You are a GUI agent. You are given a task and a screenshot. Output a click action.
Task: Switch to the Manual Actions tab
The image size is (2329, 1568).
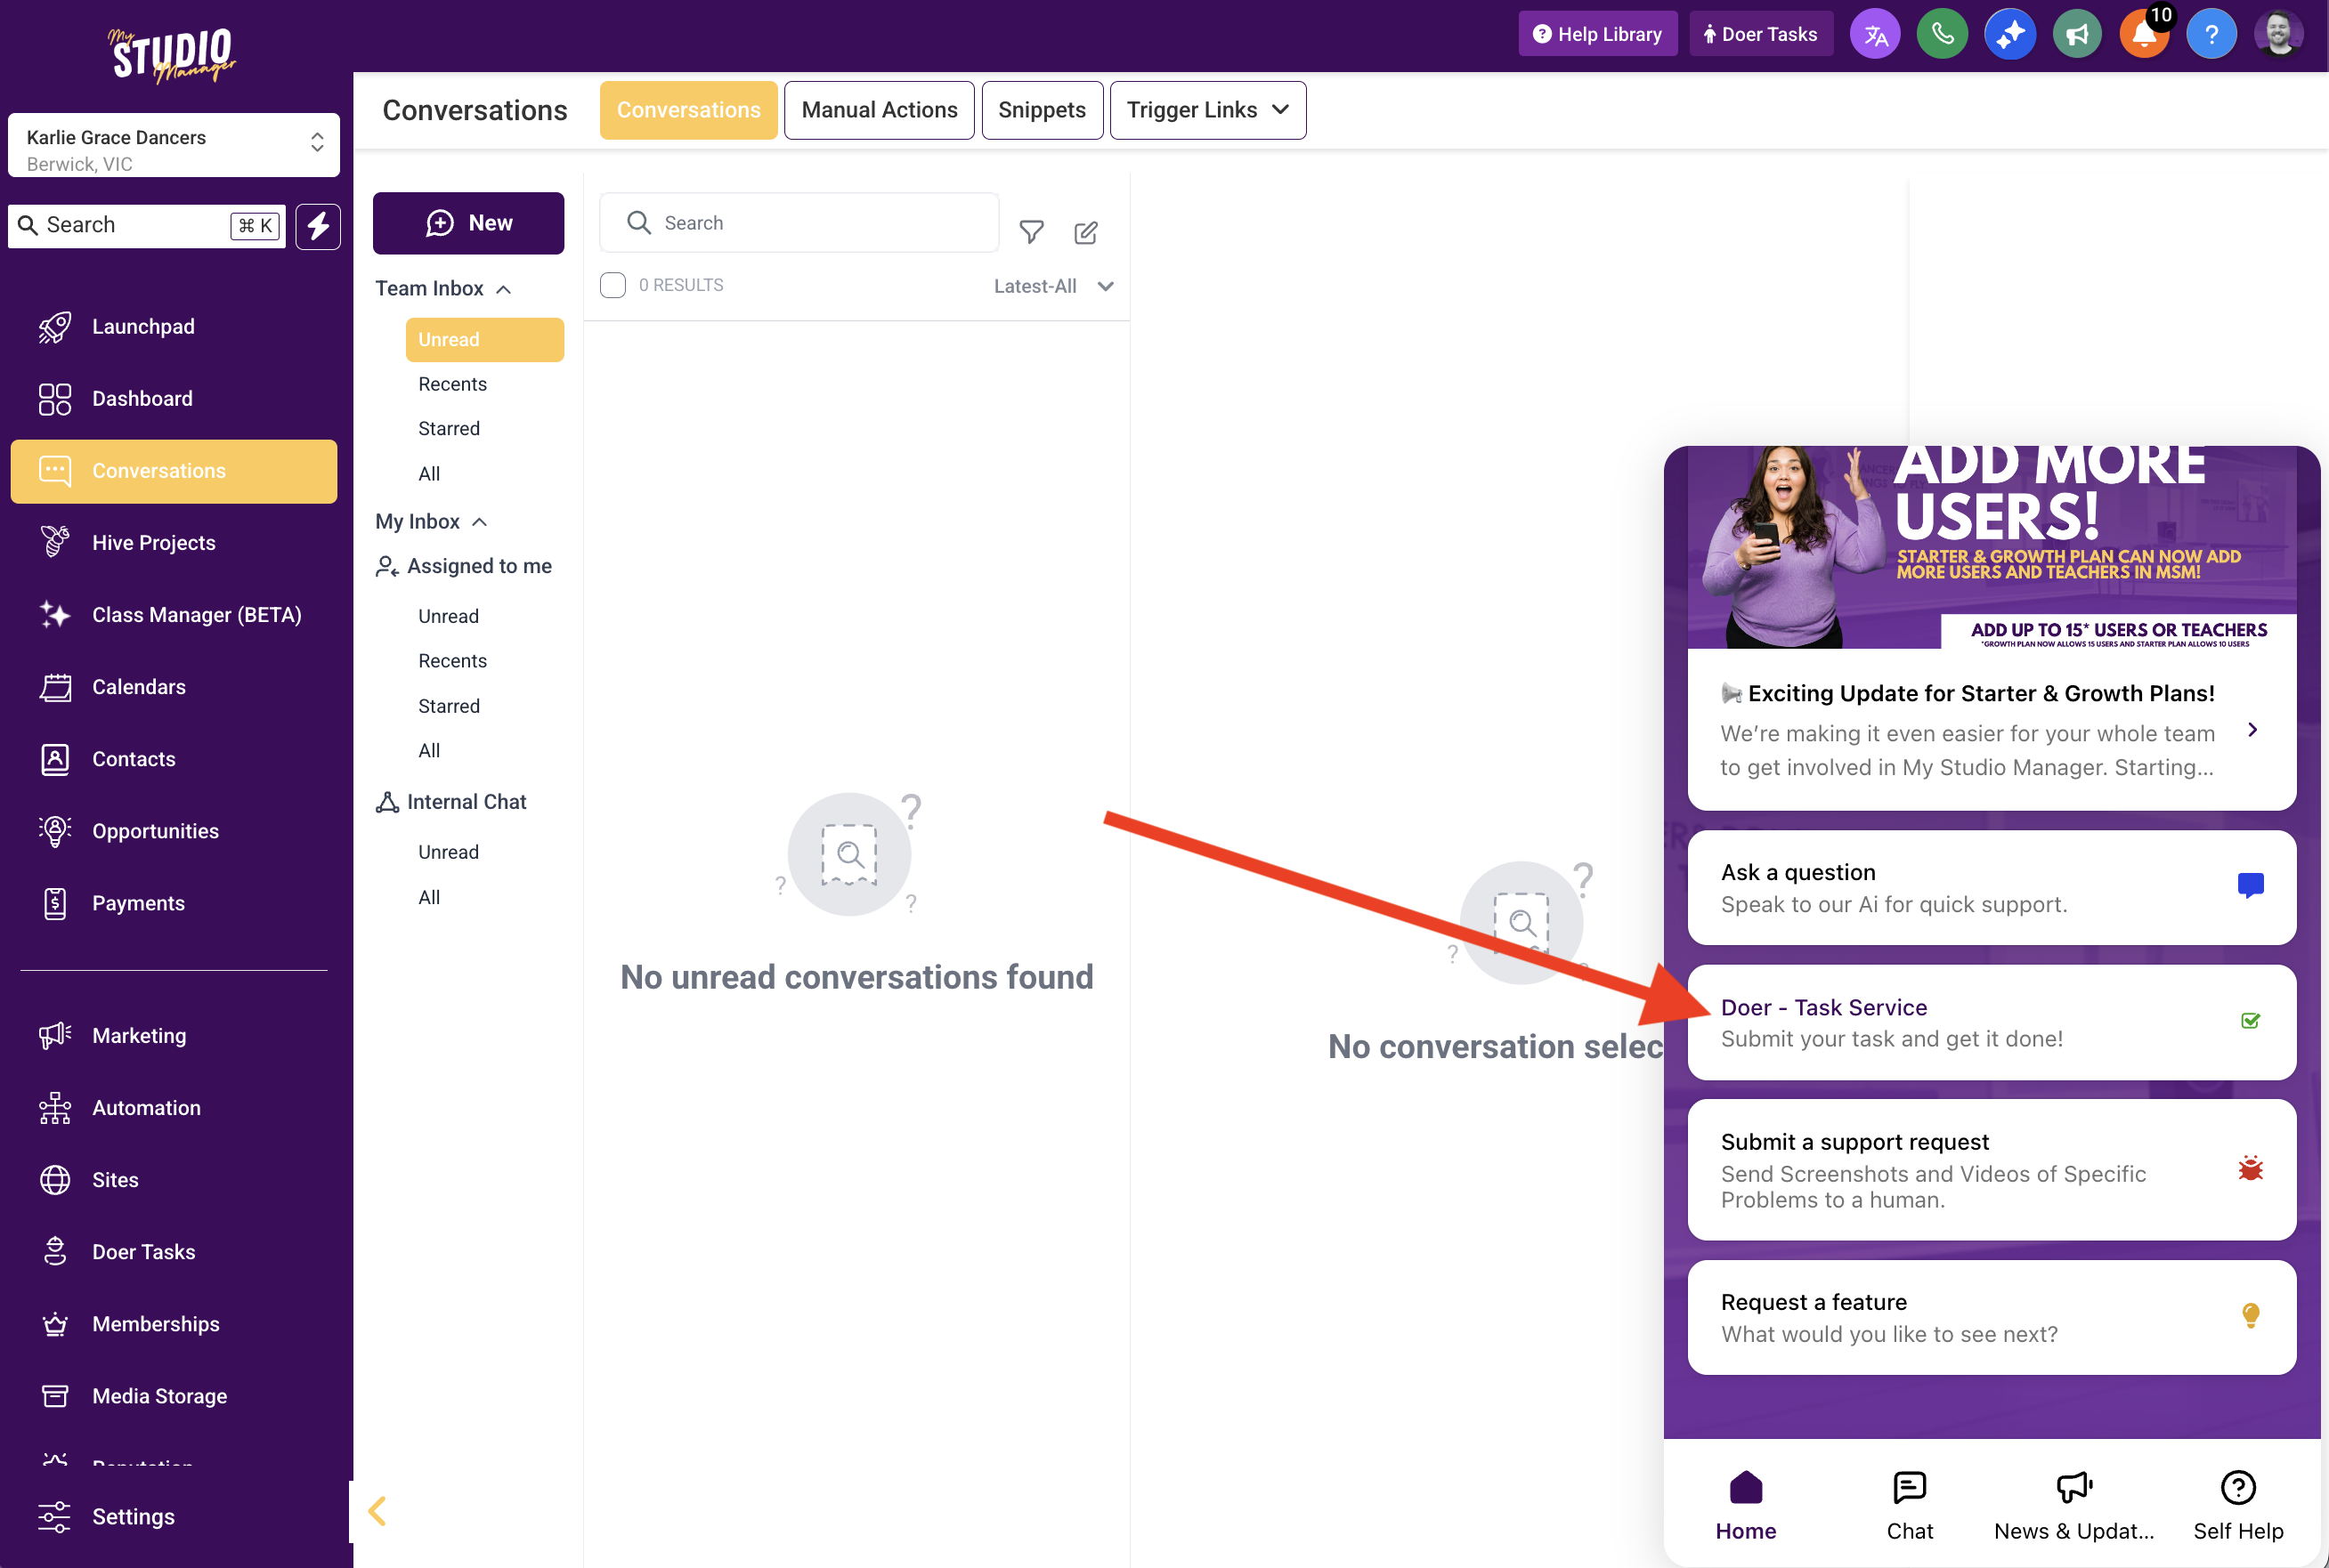click(880, 110)
